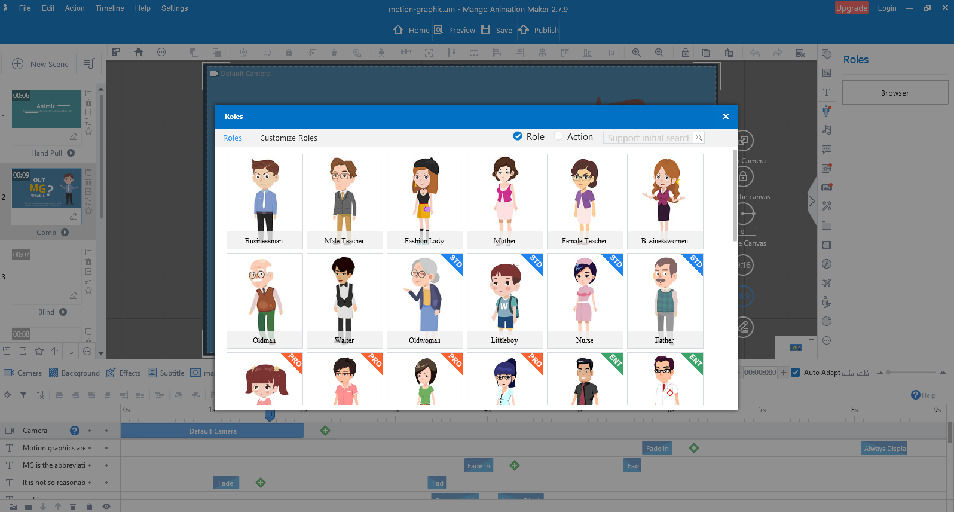Select the Action radio button

click(558, 136)
